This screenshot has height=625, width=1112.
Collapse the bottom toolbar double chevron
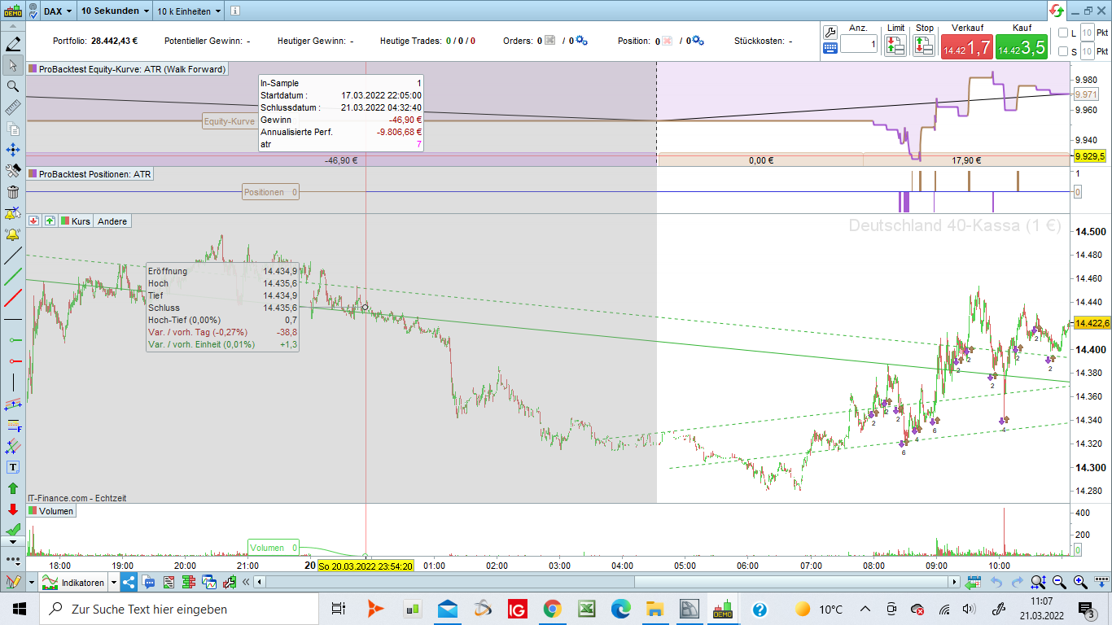[247, 582]
